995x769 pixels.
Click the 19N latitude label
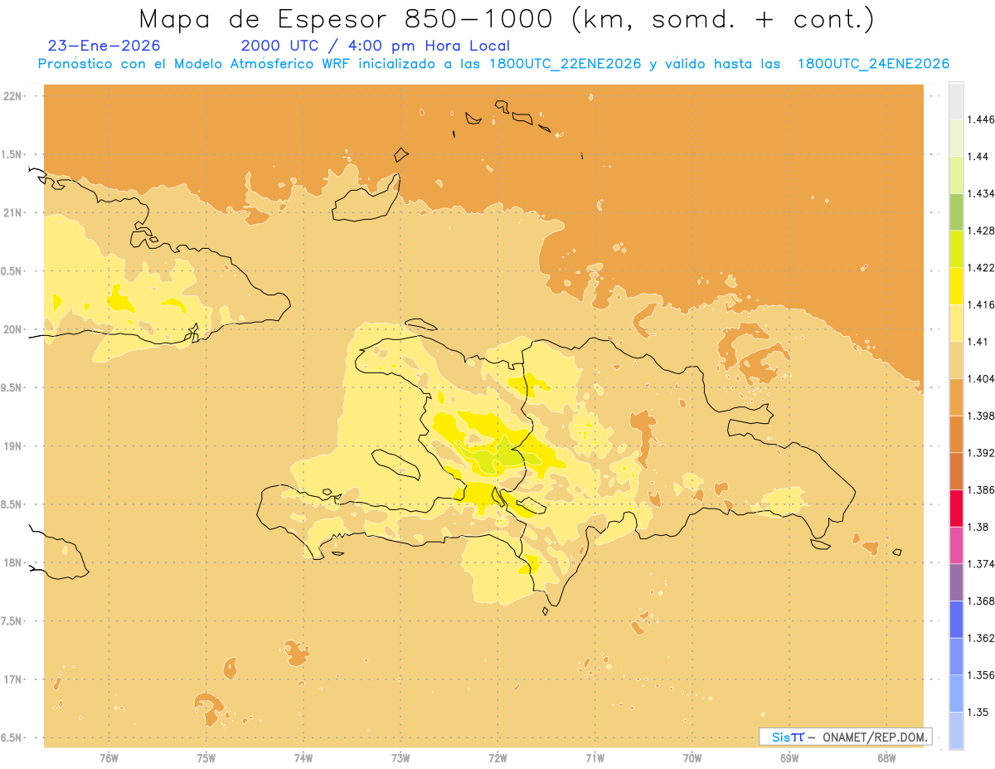pyautogui.click(x=13, y=445)
